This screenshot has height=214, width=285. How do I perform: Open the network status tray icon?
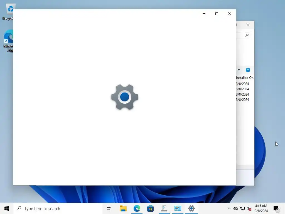pos(242,208)
